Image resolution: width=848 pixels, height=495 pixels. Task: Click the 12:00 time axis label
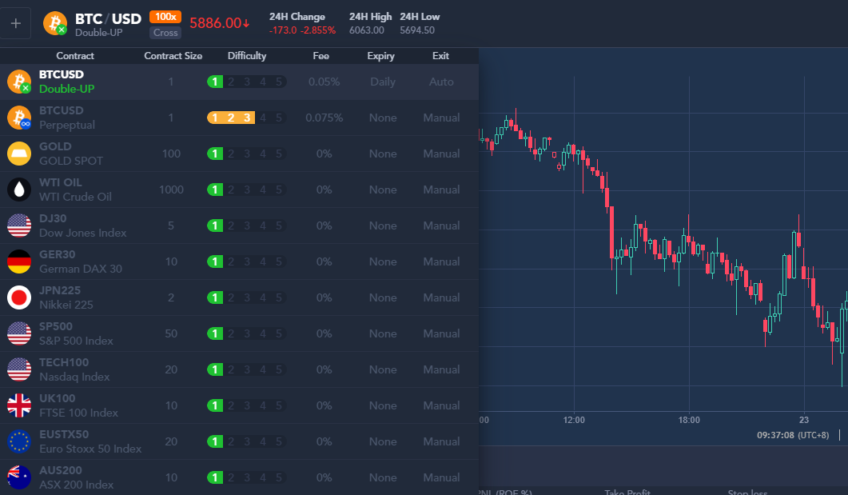pos(574,420)
